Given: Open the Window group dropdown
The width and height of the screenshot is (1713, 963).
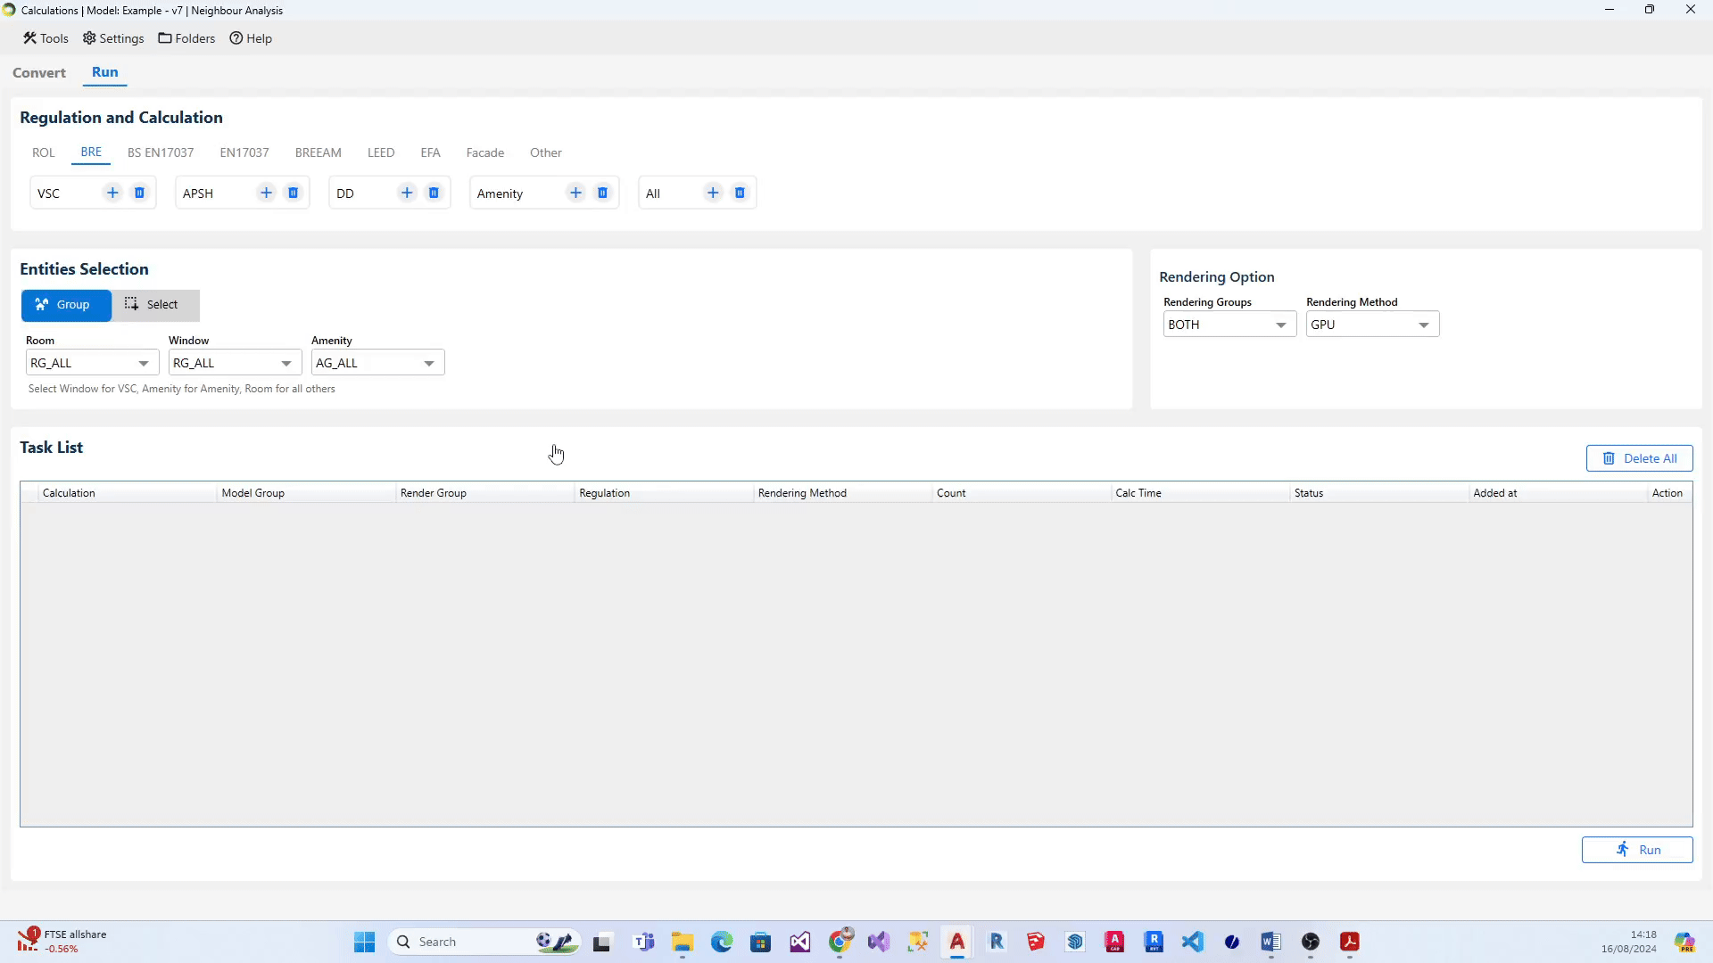Looking at the screenshot, I should (x=235, y=363).
